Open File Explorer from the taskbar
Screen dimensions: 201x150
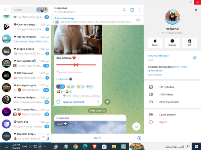tap(114, 147)
